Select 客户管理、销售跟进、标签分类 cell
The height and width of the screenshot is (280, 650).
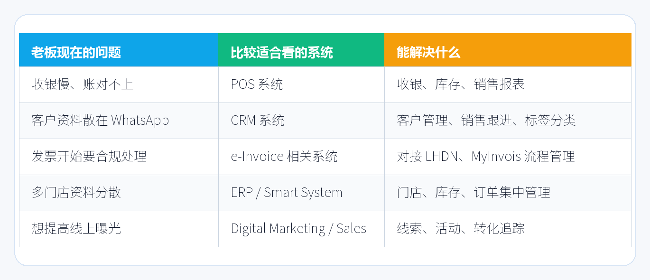pos(508,121)
